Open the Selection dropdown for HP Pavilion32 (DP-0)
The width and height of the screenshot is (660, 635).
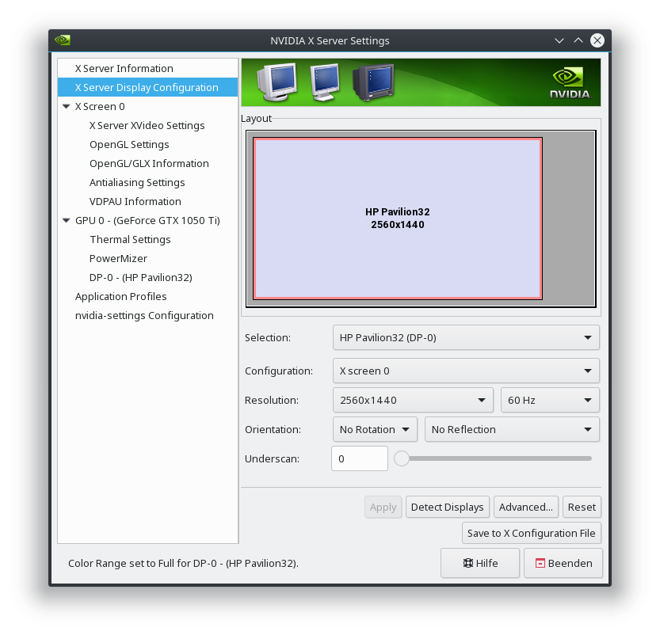466,337
